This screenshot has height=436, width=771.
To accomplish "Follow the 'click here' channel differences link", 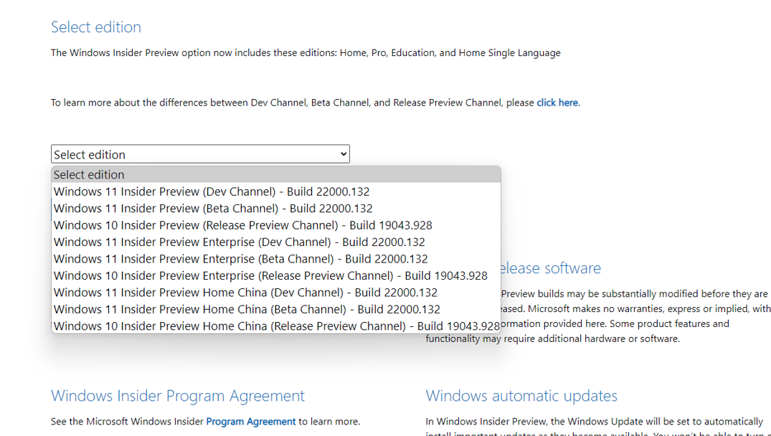I will [557, 103].
